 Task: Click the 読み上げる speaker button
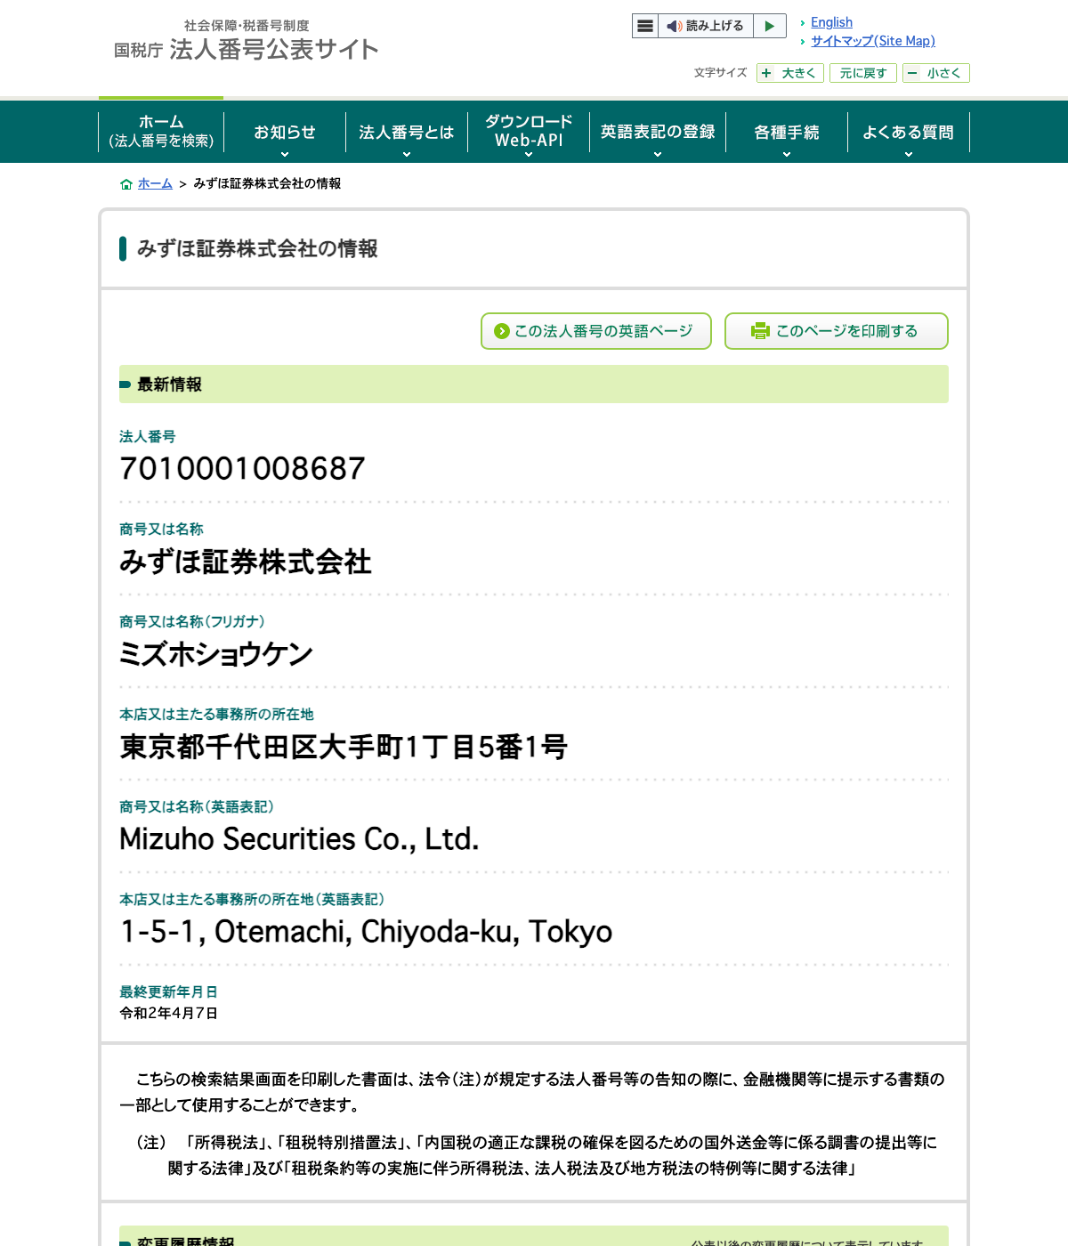[x=706, y=26]
